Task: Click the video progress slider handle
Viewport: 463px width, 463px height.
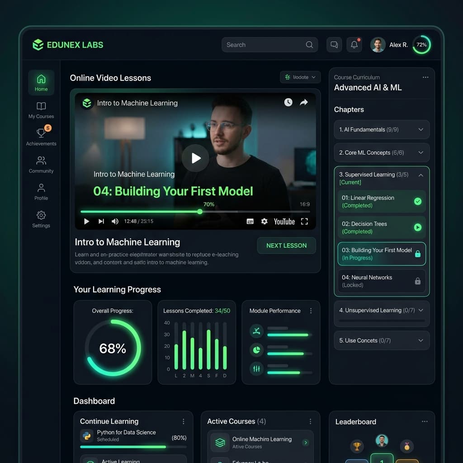Action: 200,212
